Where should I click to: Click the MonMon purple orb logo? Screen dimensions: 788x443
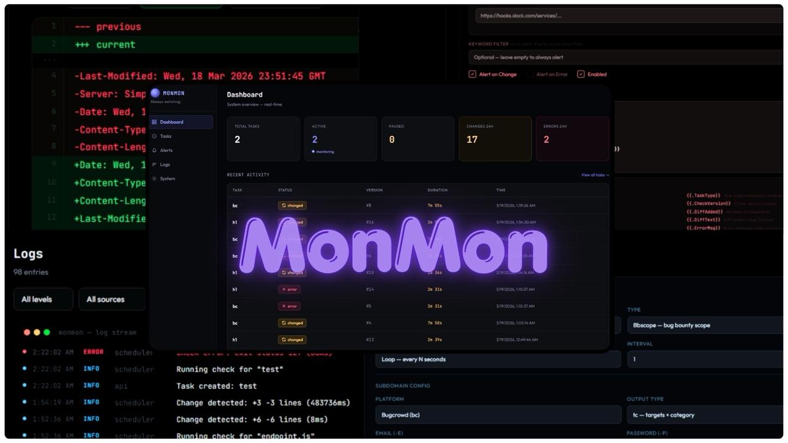(155, 92)
